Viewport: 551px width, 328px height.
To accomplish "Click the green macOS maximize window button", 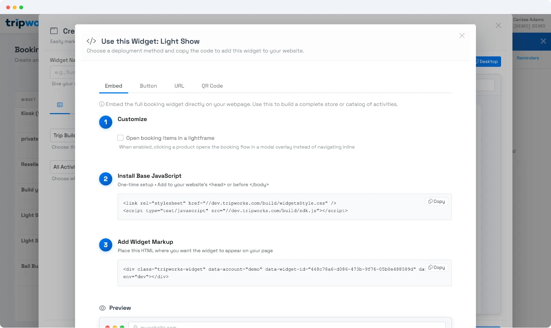I will (21, 7).
